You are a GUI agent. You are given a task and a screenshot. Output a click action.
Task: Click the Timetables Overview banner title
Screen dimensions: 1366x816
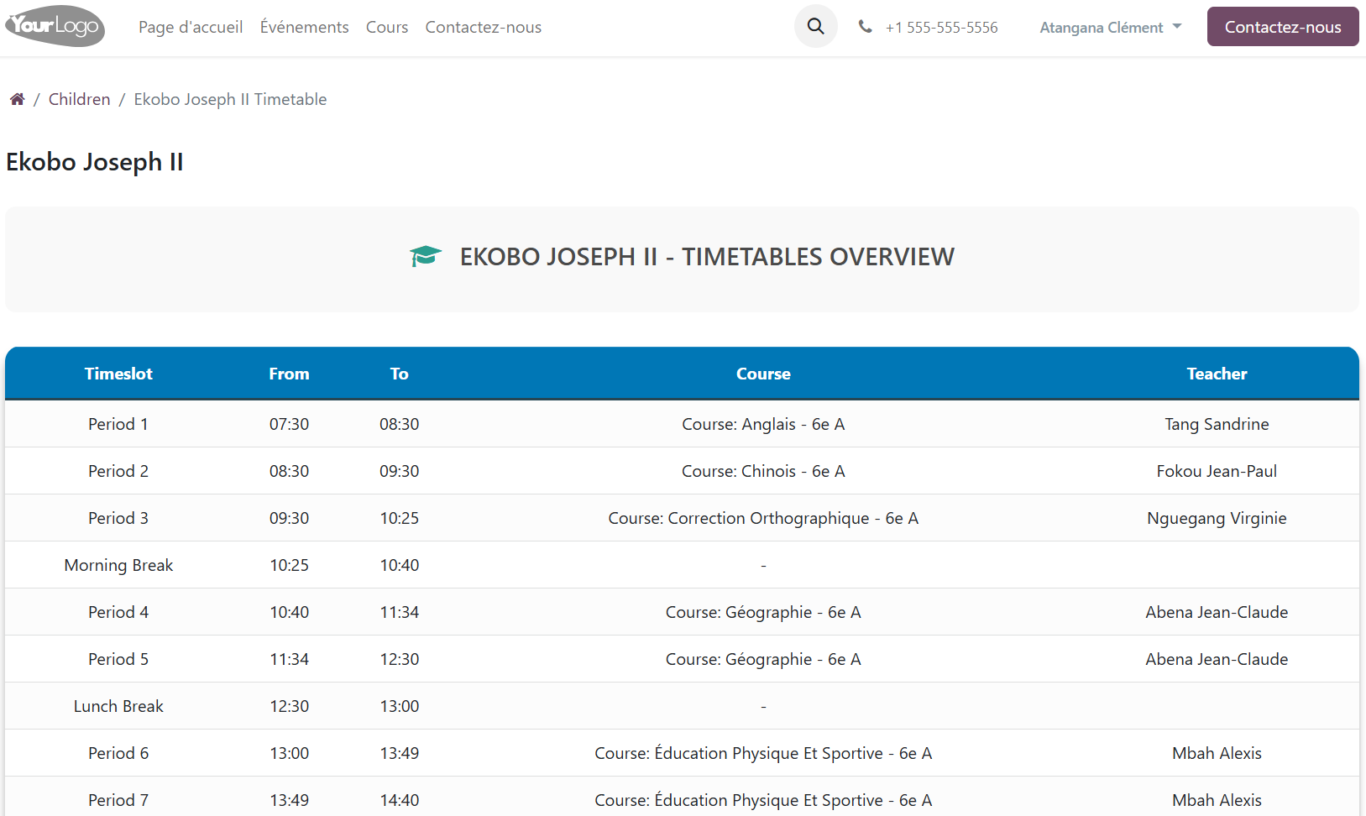click(707, 256)
